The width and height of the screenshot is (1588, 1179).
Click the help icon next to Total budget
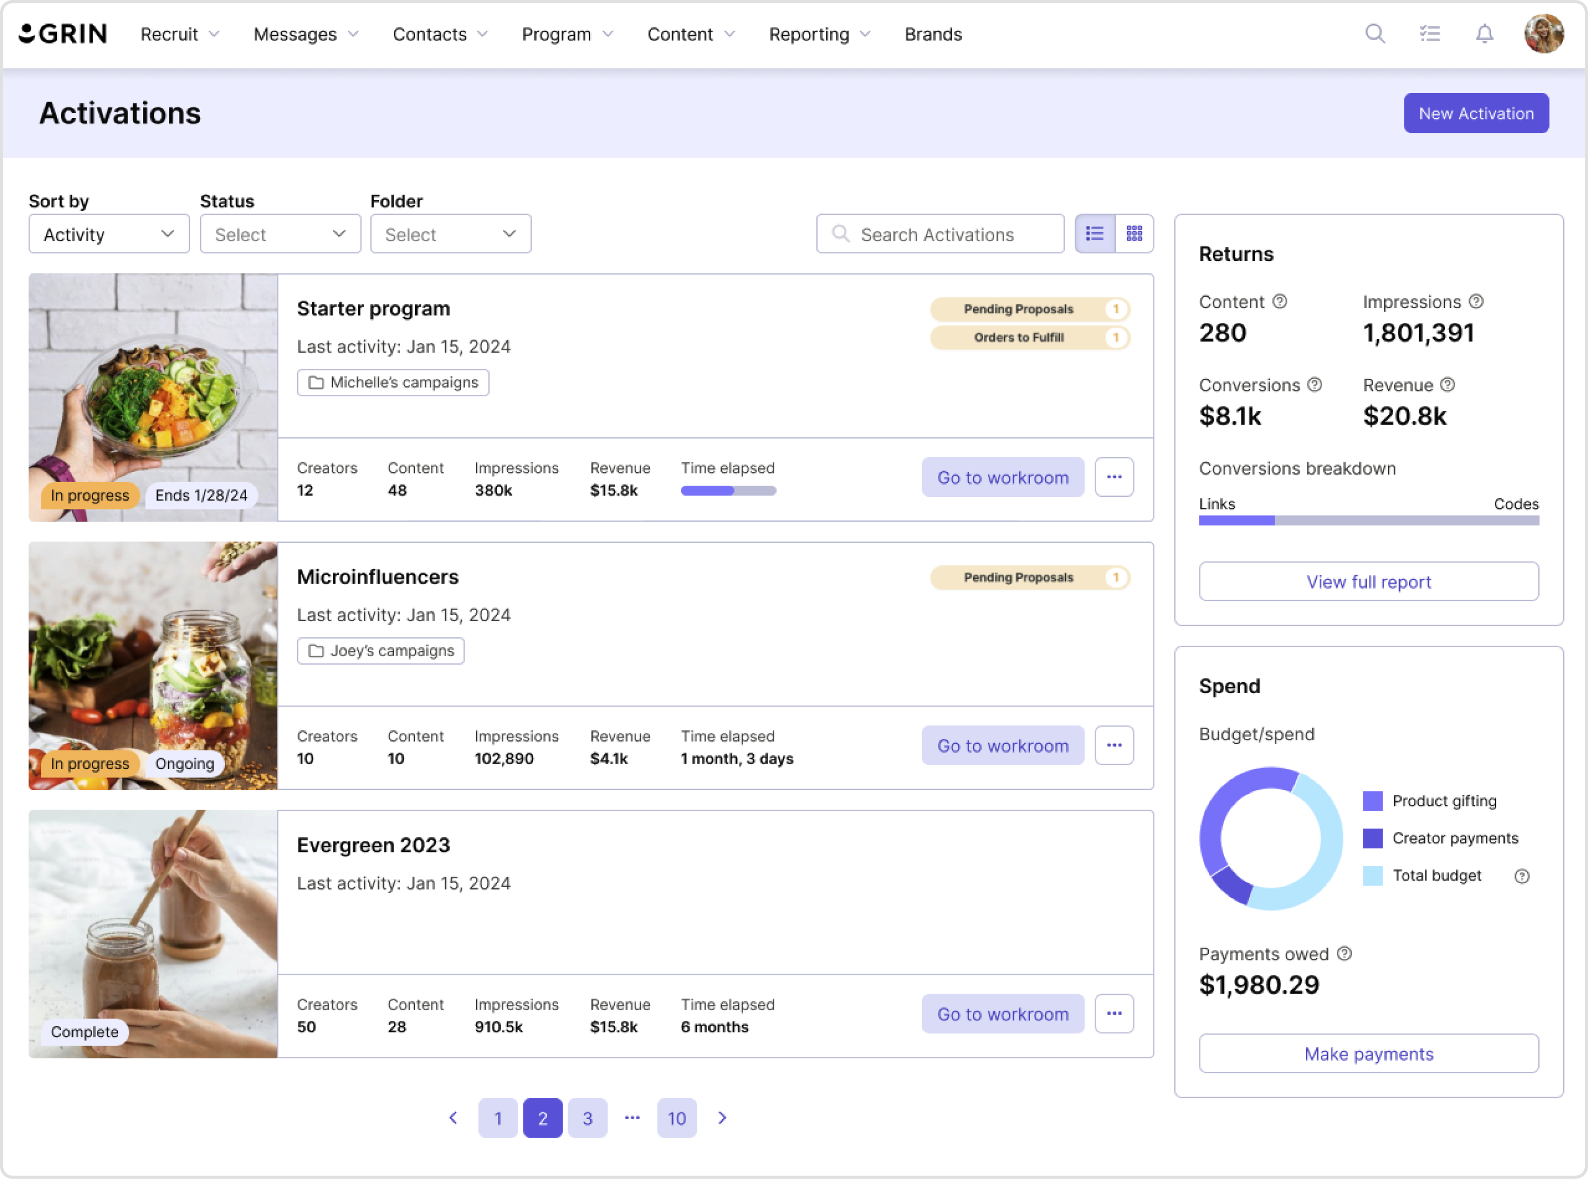click(x=1522, y=876)
